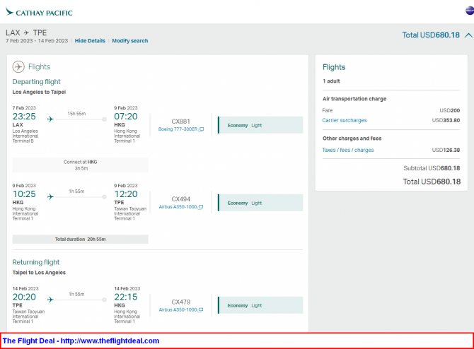474x349 pixels.
Task: Click the 07:20 HKG arrival time
Action: (x=126, y=117)
